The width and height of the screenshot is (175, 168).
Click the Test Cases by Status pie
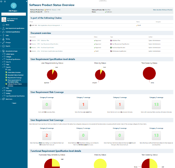[x=149, y=73]
